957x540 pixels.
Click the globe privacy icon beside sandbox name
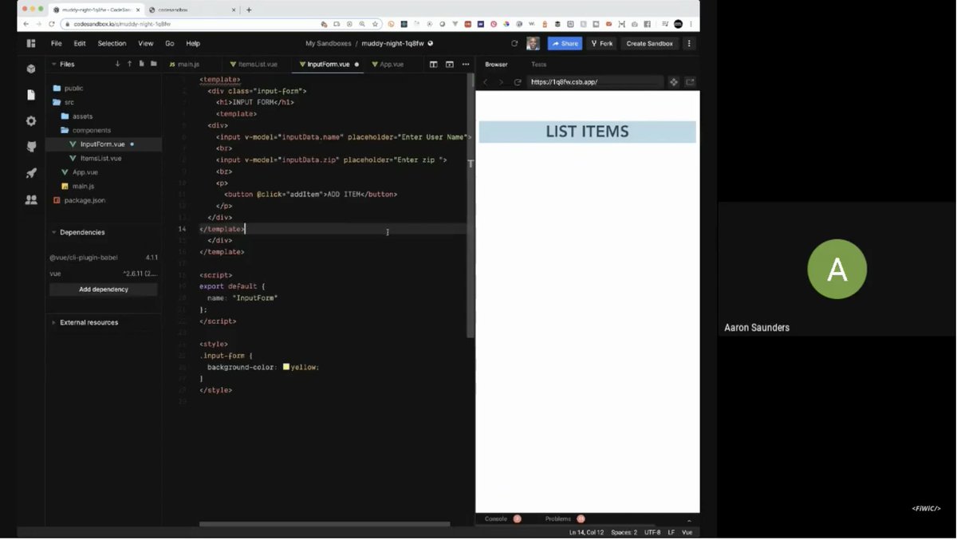click(431, 43)
